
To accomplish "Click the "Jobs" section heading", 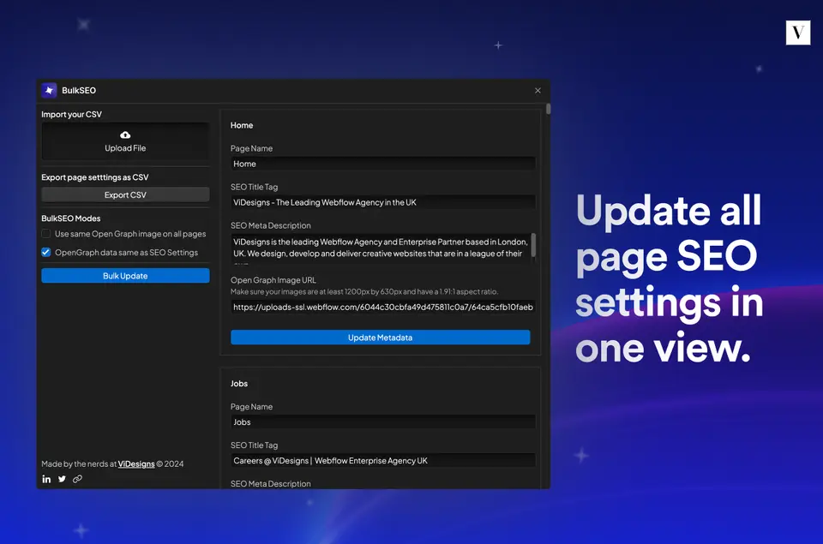I will [x=239, y=384].
